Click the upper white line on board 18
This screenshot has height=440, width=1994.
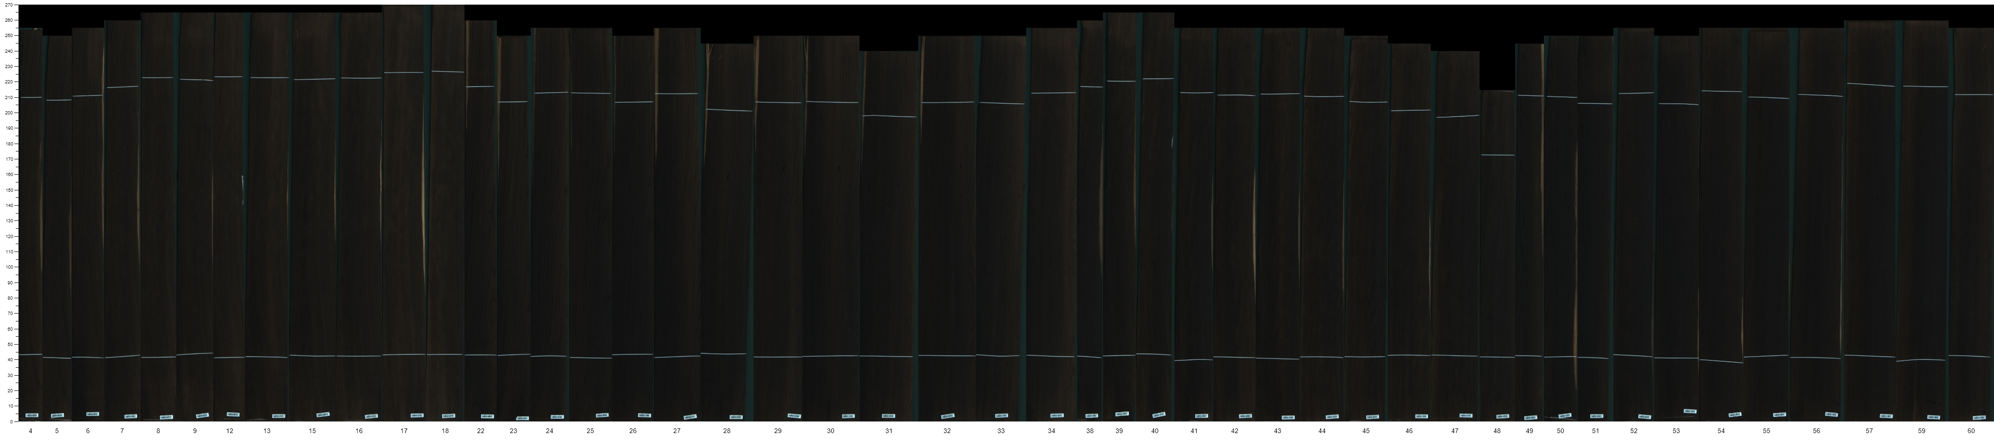pyautogui.click(x=447, y=72)
